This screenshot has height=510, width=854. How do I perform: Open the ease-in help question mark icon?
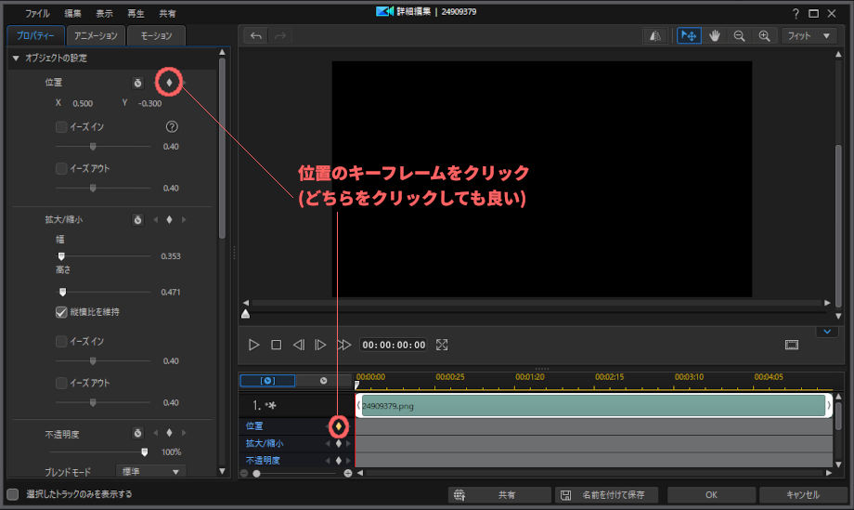(x=171, y=127)
